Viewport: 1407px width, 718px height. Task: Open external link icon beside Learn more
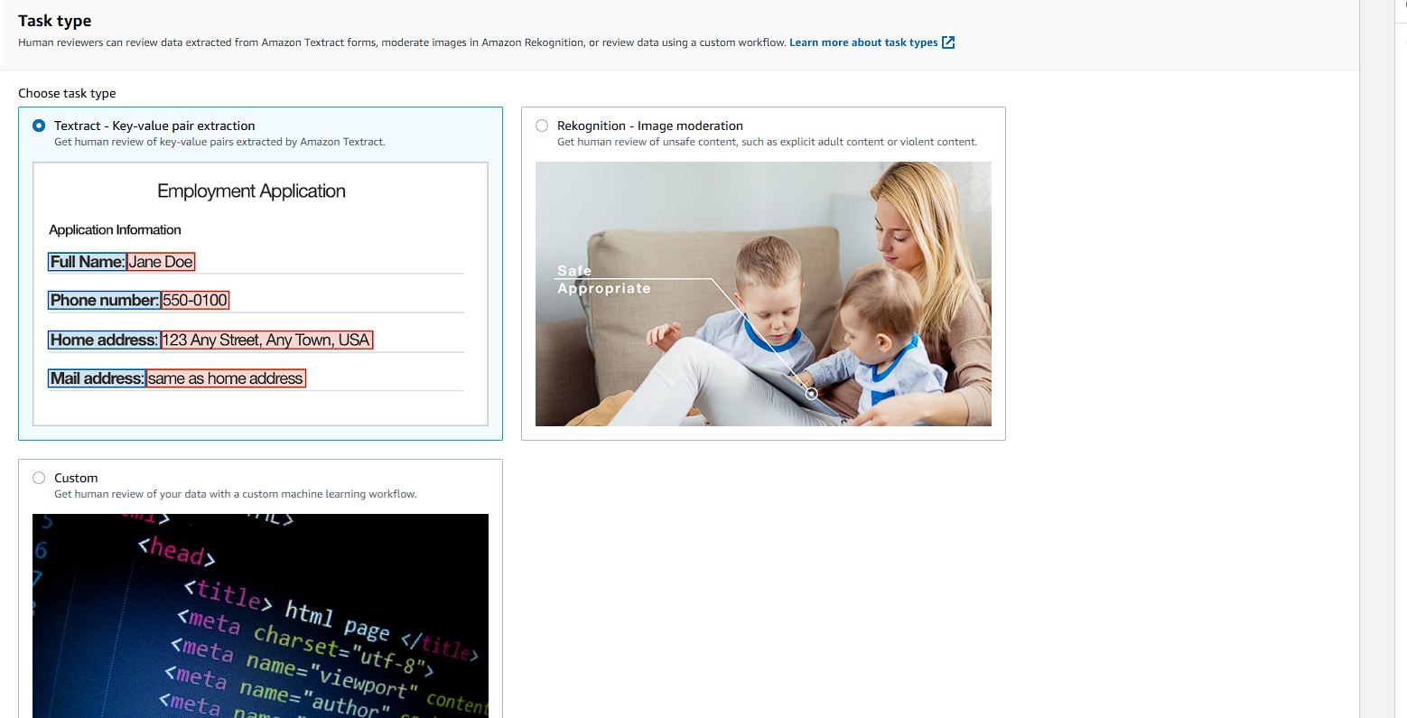(948, 42)
